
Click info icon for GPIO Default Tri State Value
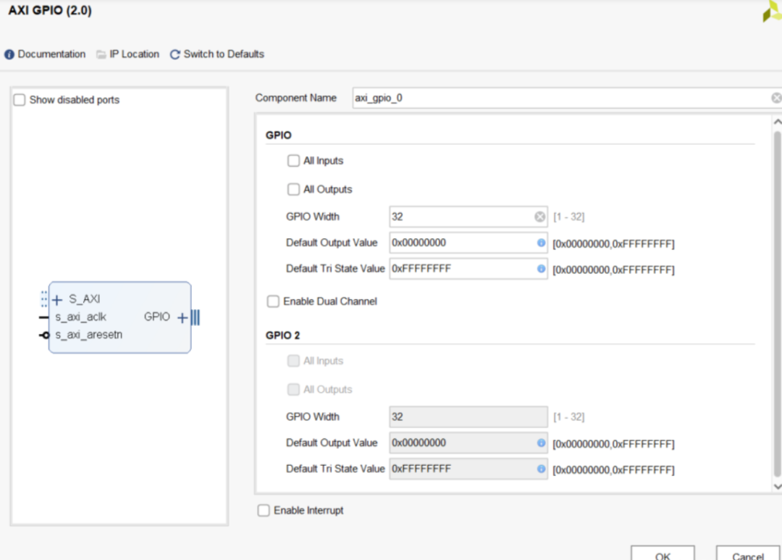point(541,269)
